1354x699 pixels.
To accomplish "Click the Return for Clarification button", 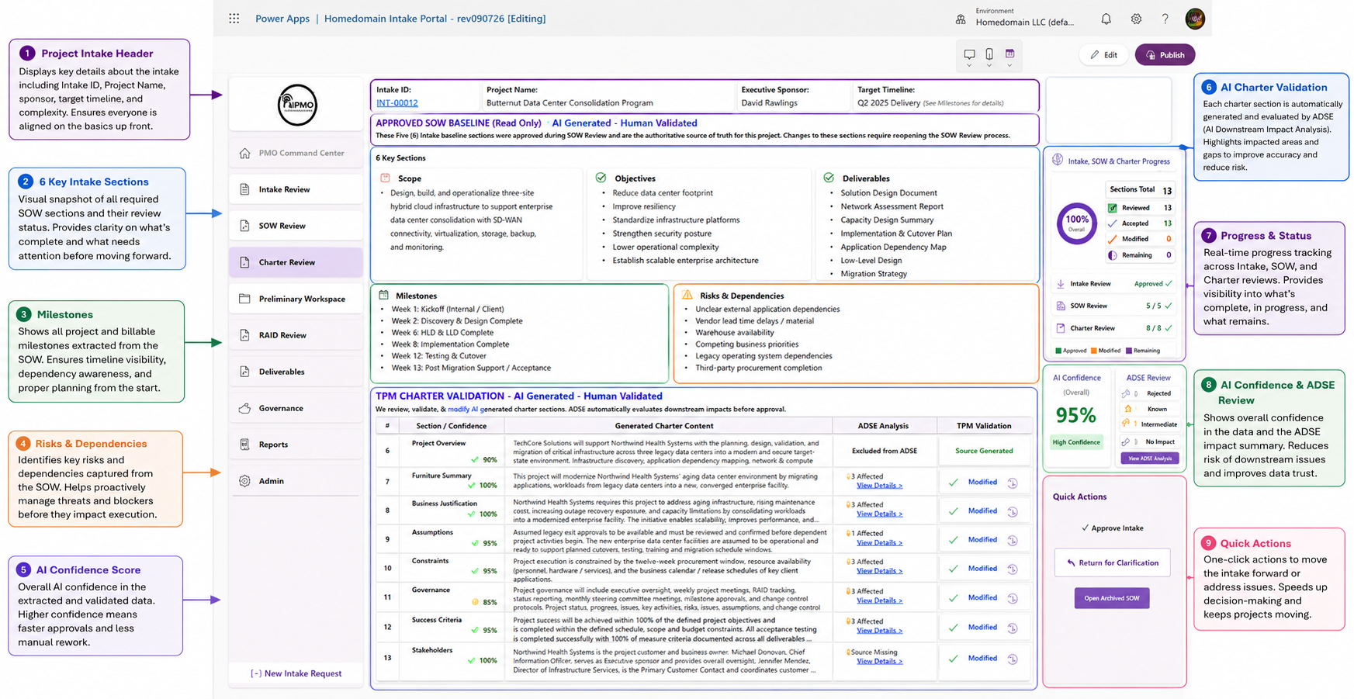I will pos(1112,562).
